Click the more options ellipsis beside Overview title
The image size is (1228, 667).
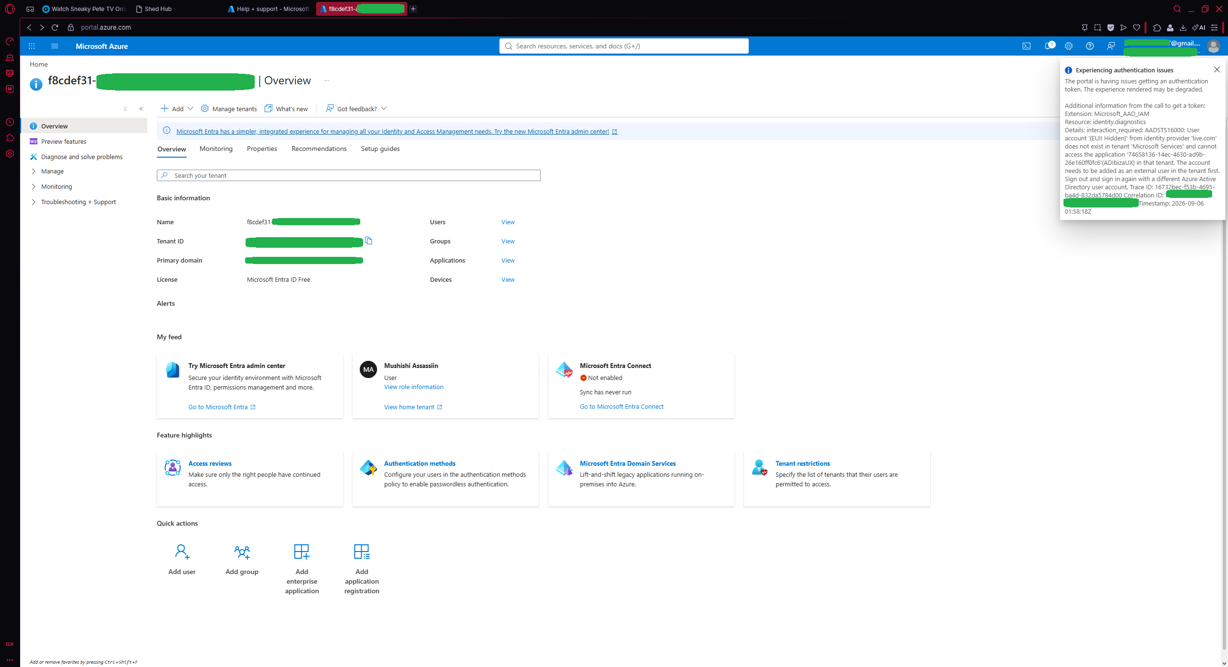coord(326,80)
